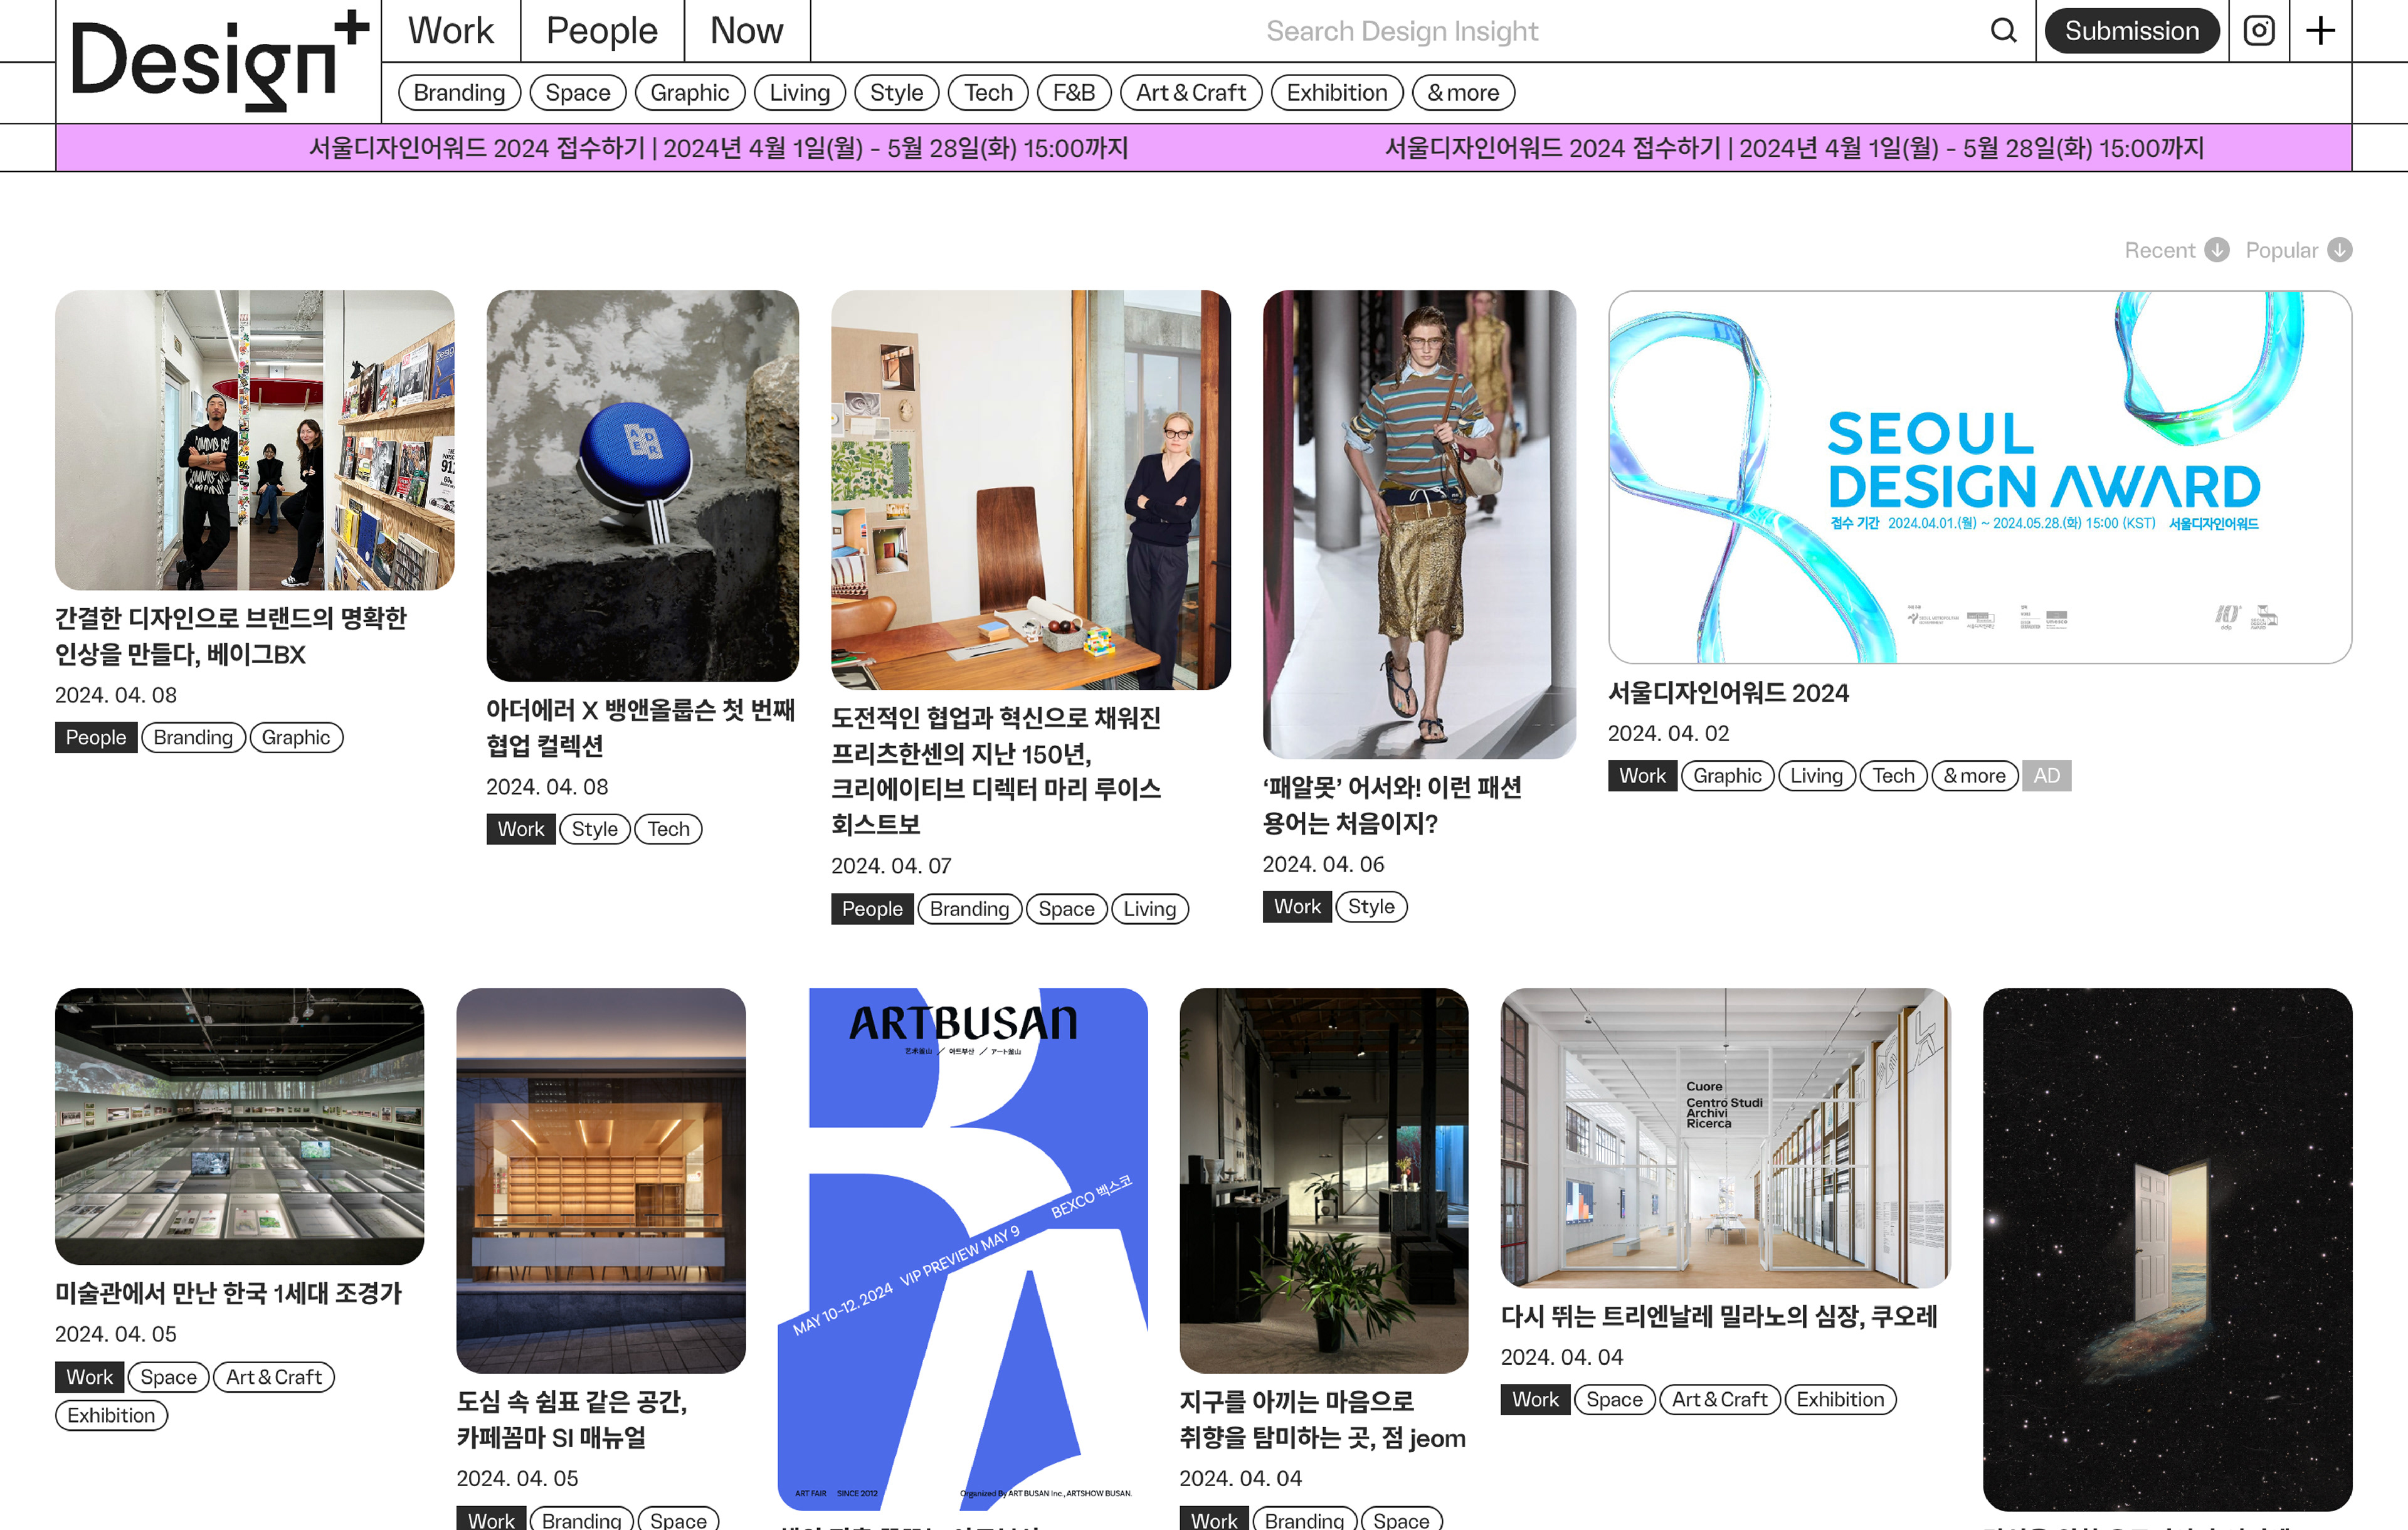Open the runway fashion model thumbnail
The image size is (2408, 1530).
pos(1419,524)
